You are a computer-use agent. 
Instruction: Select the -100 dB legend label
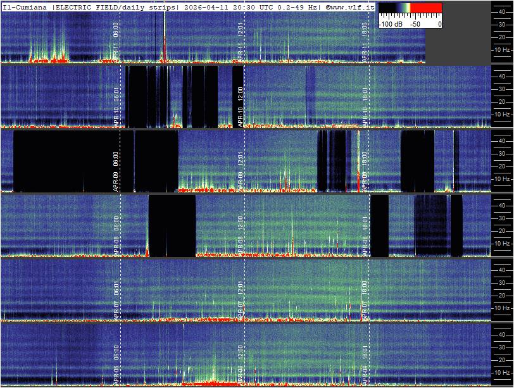coord(391,24)
